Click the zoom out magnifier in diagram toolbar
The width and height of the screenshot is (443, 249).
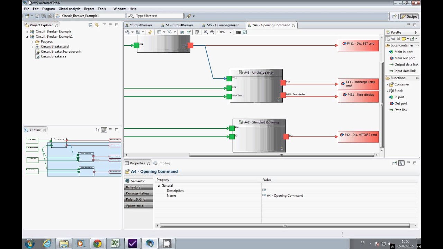click(x=212, y=32)
